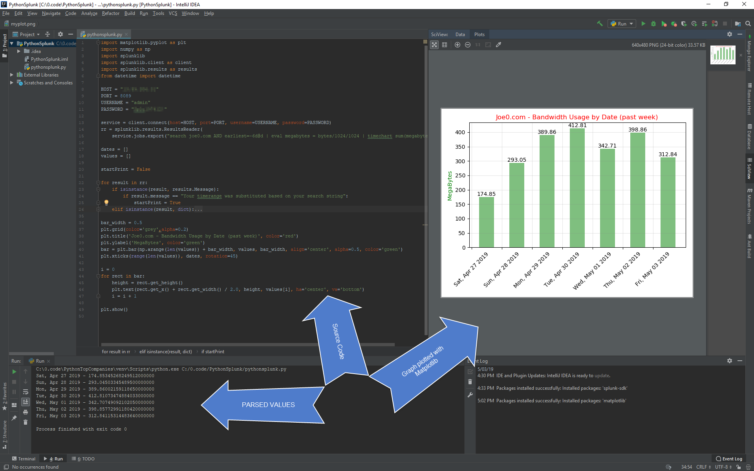Image resolution: width=754 pixels, height=471 pixels.
Task: Toggle soft-wrap in Run console
Action: point(26,392)
